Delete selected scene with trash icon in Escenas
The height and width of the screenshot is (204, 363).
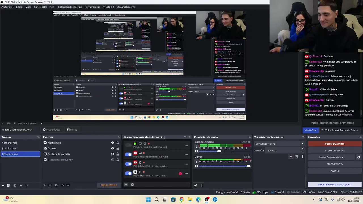pos(9,185)
